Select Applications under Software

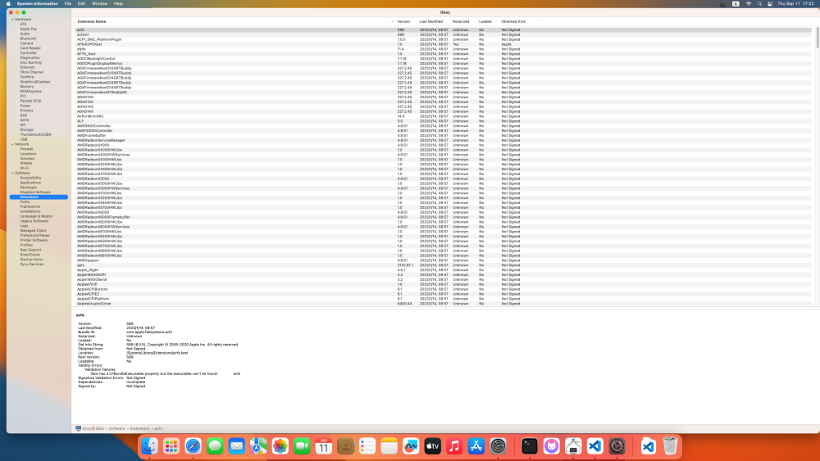click(x=30, y=183)
